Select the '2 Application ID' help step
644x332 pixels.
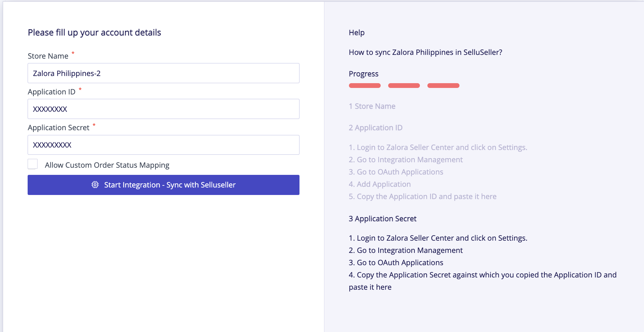click(376, 128)
